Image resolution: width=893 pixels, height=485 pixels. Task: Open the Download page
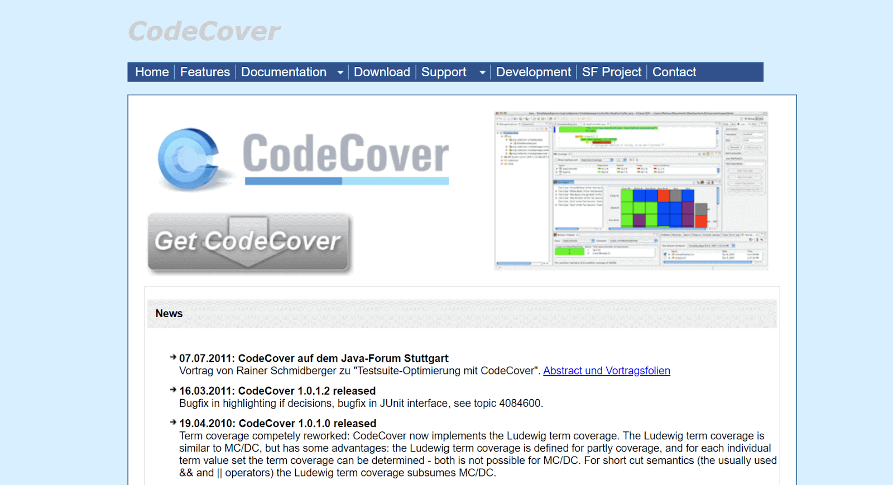[x=382, y=72]
